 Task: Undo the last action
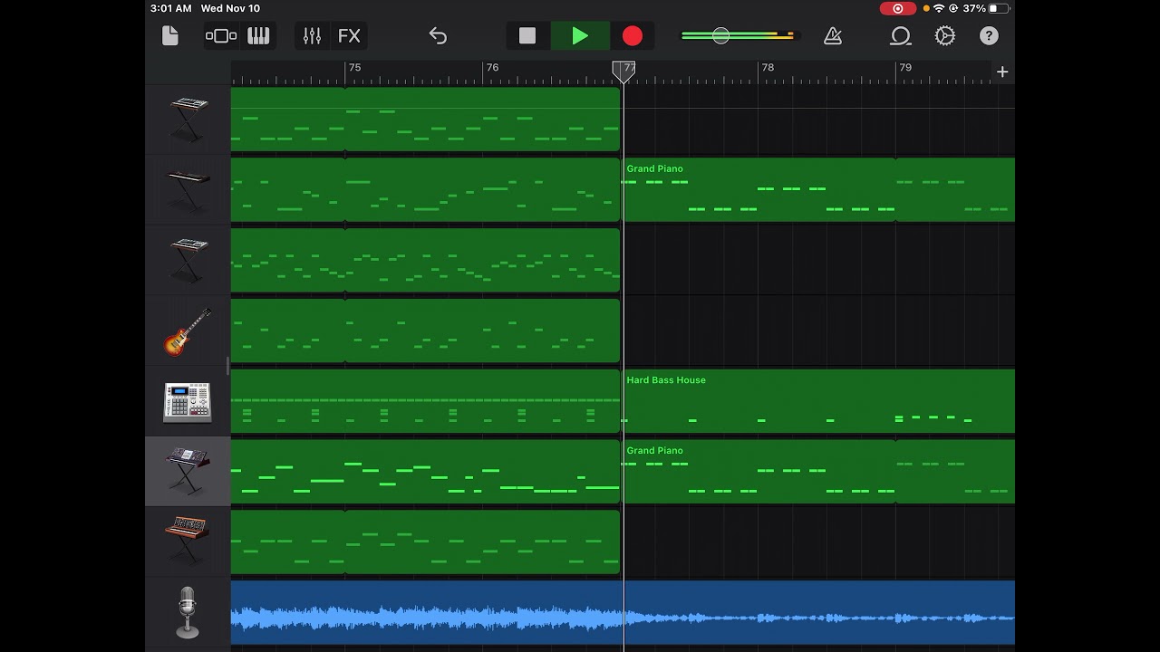coord(438,36)
